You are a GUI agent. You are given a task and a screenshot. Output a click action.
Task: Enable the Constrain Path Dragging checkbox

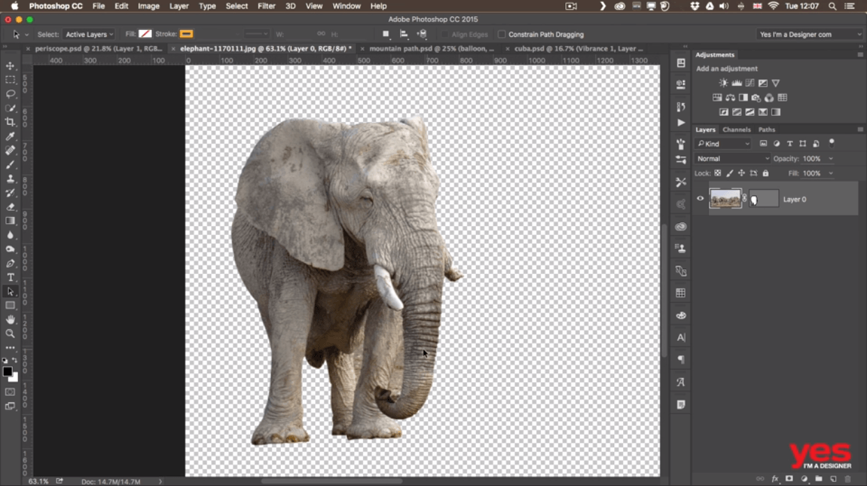502,34
